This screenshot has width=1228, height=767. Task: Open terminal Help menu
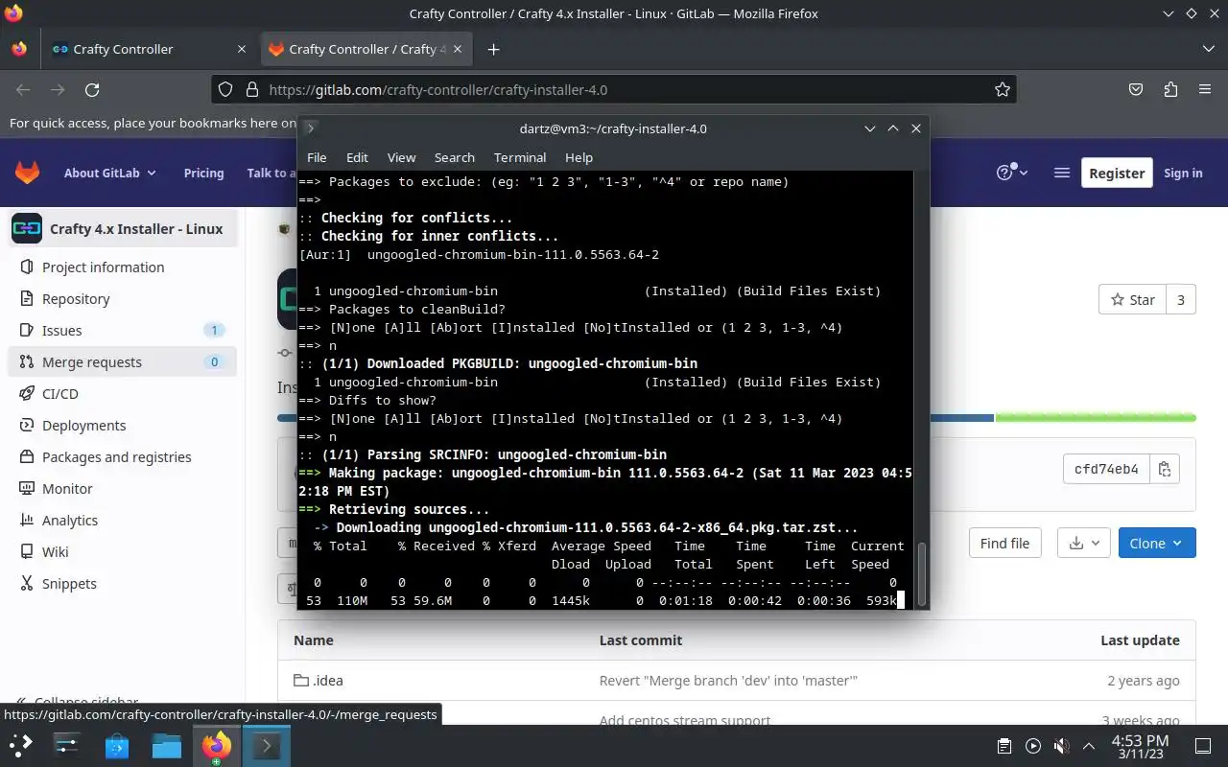579,157
